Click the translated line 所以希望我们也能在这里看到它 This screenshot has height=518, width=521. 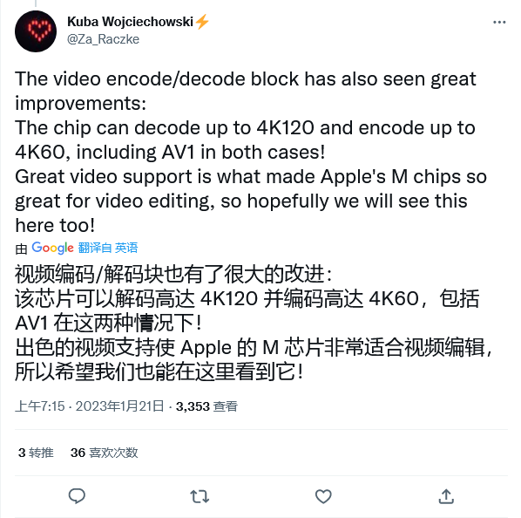(x=159, y=371)
